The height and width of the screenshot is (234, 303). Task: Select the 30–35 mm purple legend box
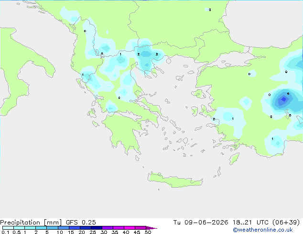tap(108, 228)
